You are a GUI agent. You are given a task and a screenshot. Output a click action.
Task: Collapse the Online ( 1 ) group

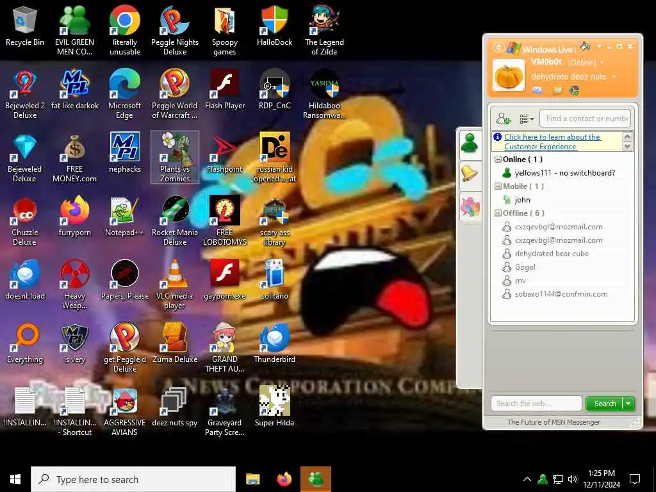498,160
